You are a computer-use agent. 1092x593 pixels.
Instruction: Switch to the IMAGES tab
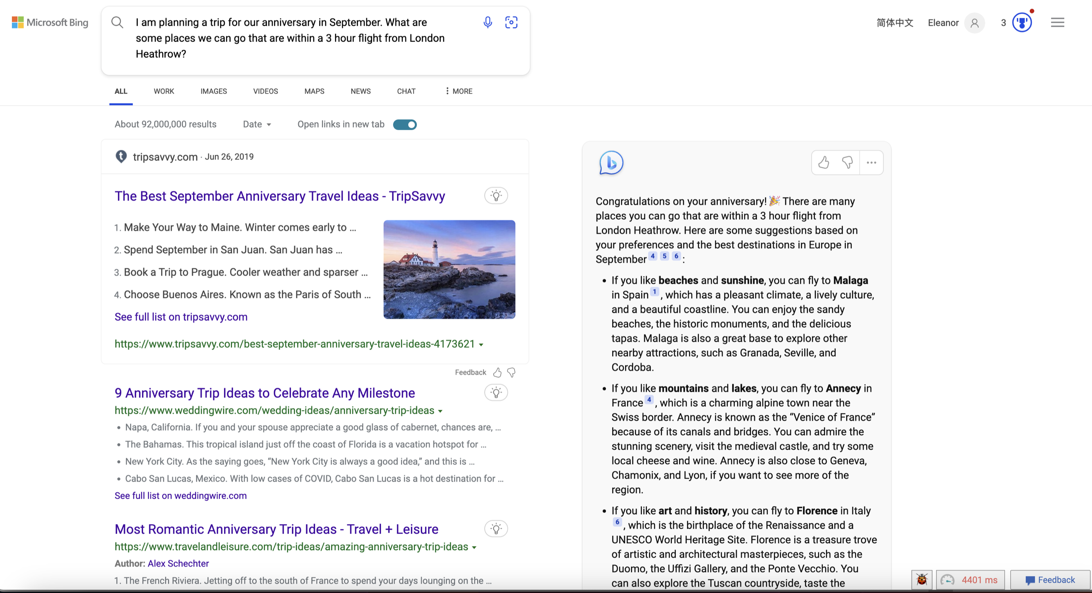coord(214,91)
